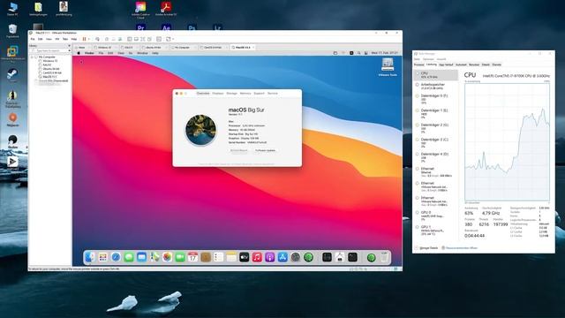Open macOS Go menu

[131, 53]
